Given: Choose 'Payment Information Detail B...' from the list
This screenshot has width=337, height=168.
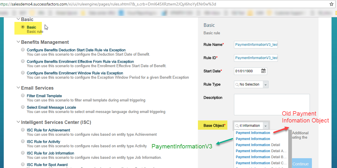Looking at the screenshot, I should (261, 157).
